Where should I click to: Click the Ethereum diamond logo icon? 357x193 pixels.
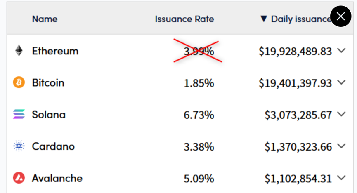point(19,51)
